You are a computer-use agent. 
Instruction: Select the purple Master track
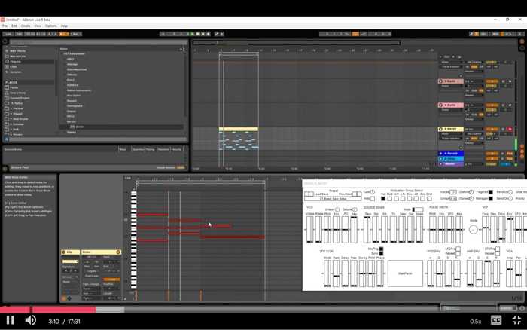[x=451, y=163]
